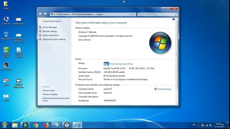Open Control Panel Home link
The image size is (230, 129).
coord(52,21)
